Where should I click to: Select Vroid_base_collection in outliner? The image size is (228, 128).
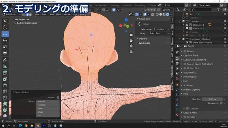pos(199,39)
